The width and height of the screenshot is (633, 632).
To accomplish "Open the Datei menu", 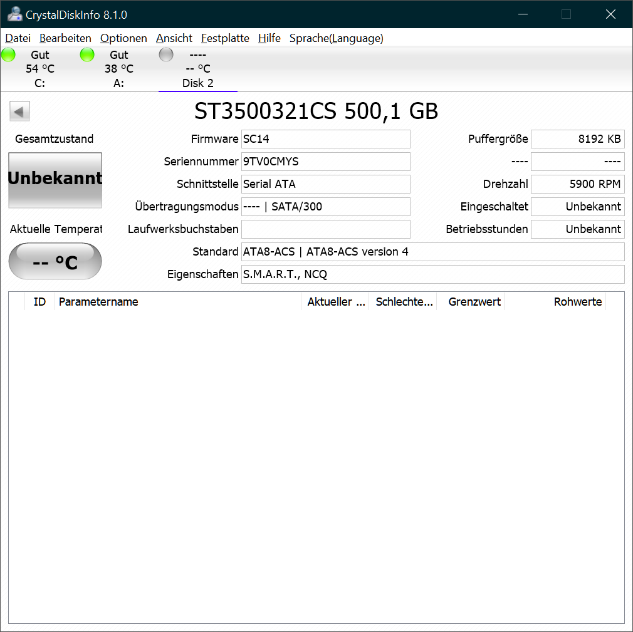I will click(18, 38).
